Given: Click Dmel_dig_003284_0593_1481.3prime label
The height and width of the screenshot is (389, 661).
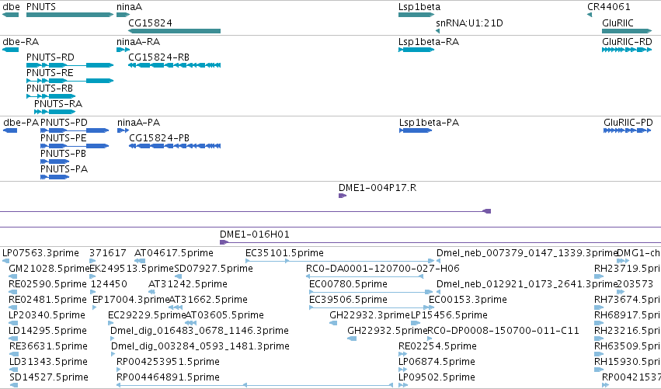Looking at the screenshot, I should (200, 346).
